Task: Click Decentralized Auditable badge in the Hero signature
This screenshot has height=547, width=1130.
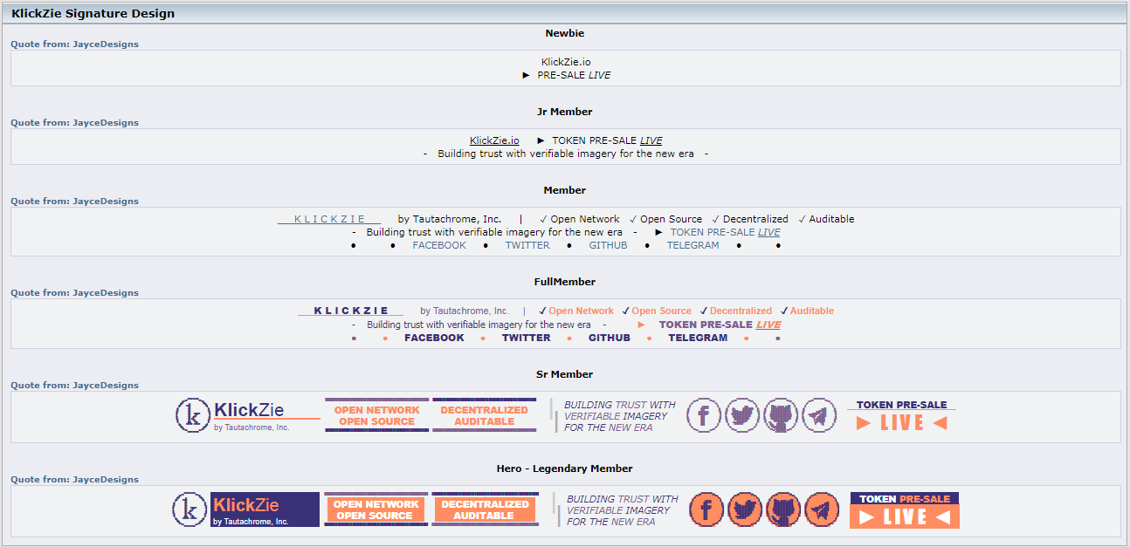Action: click(x=484, y=509)
